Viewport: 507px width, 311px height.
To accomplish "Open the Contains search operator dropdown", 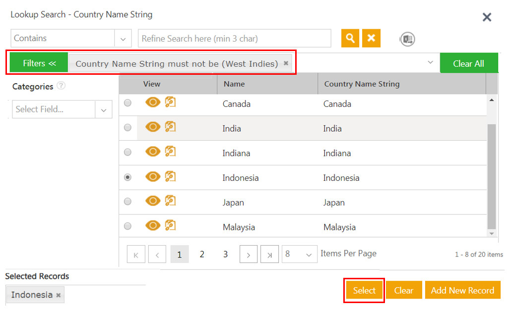I will tap(123, 39).
